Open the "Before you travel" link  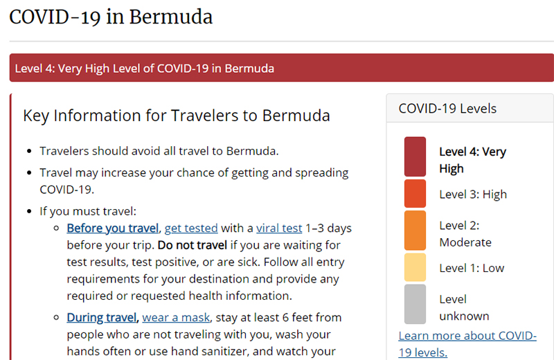coord(112,228)
